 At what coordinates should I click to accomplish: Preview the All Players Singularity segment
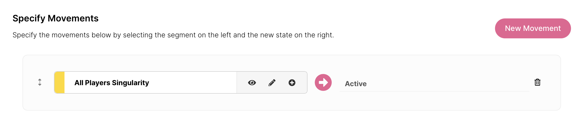[x=252, y=83]
